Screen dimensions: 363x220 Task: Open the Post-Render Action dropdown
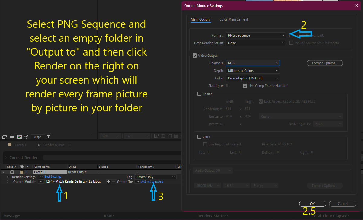click(255, 43)
